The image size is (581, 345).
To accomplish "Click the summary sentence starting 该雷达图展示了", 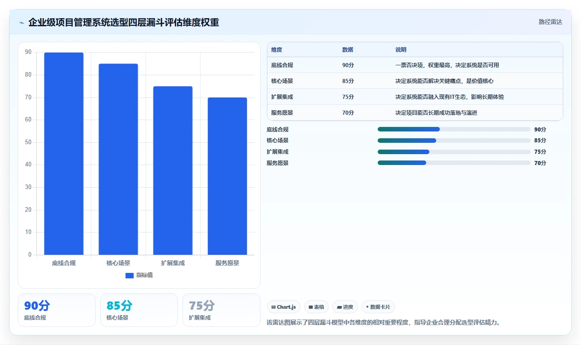I will [x=384, y=323].
